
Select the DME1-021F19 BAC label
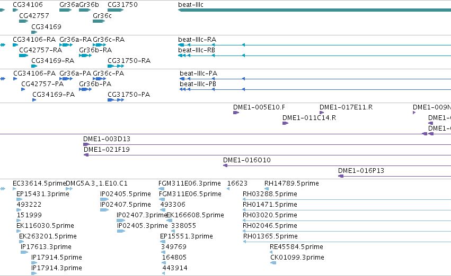pos(107,150)
